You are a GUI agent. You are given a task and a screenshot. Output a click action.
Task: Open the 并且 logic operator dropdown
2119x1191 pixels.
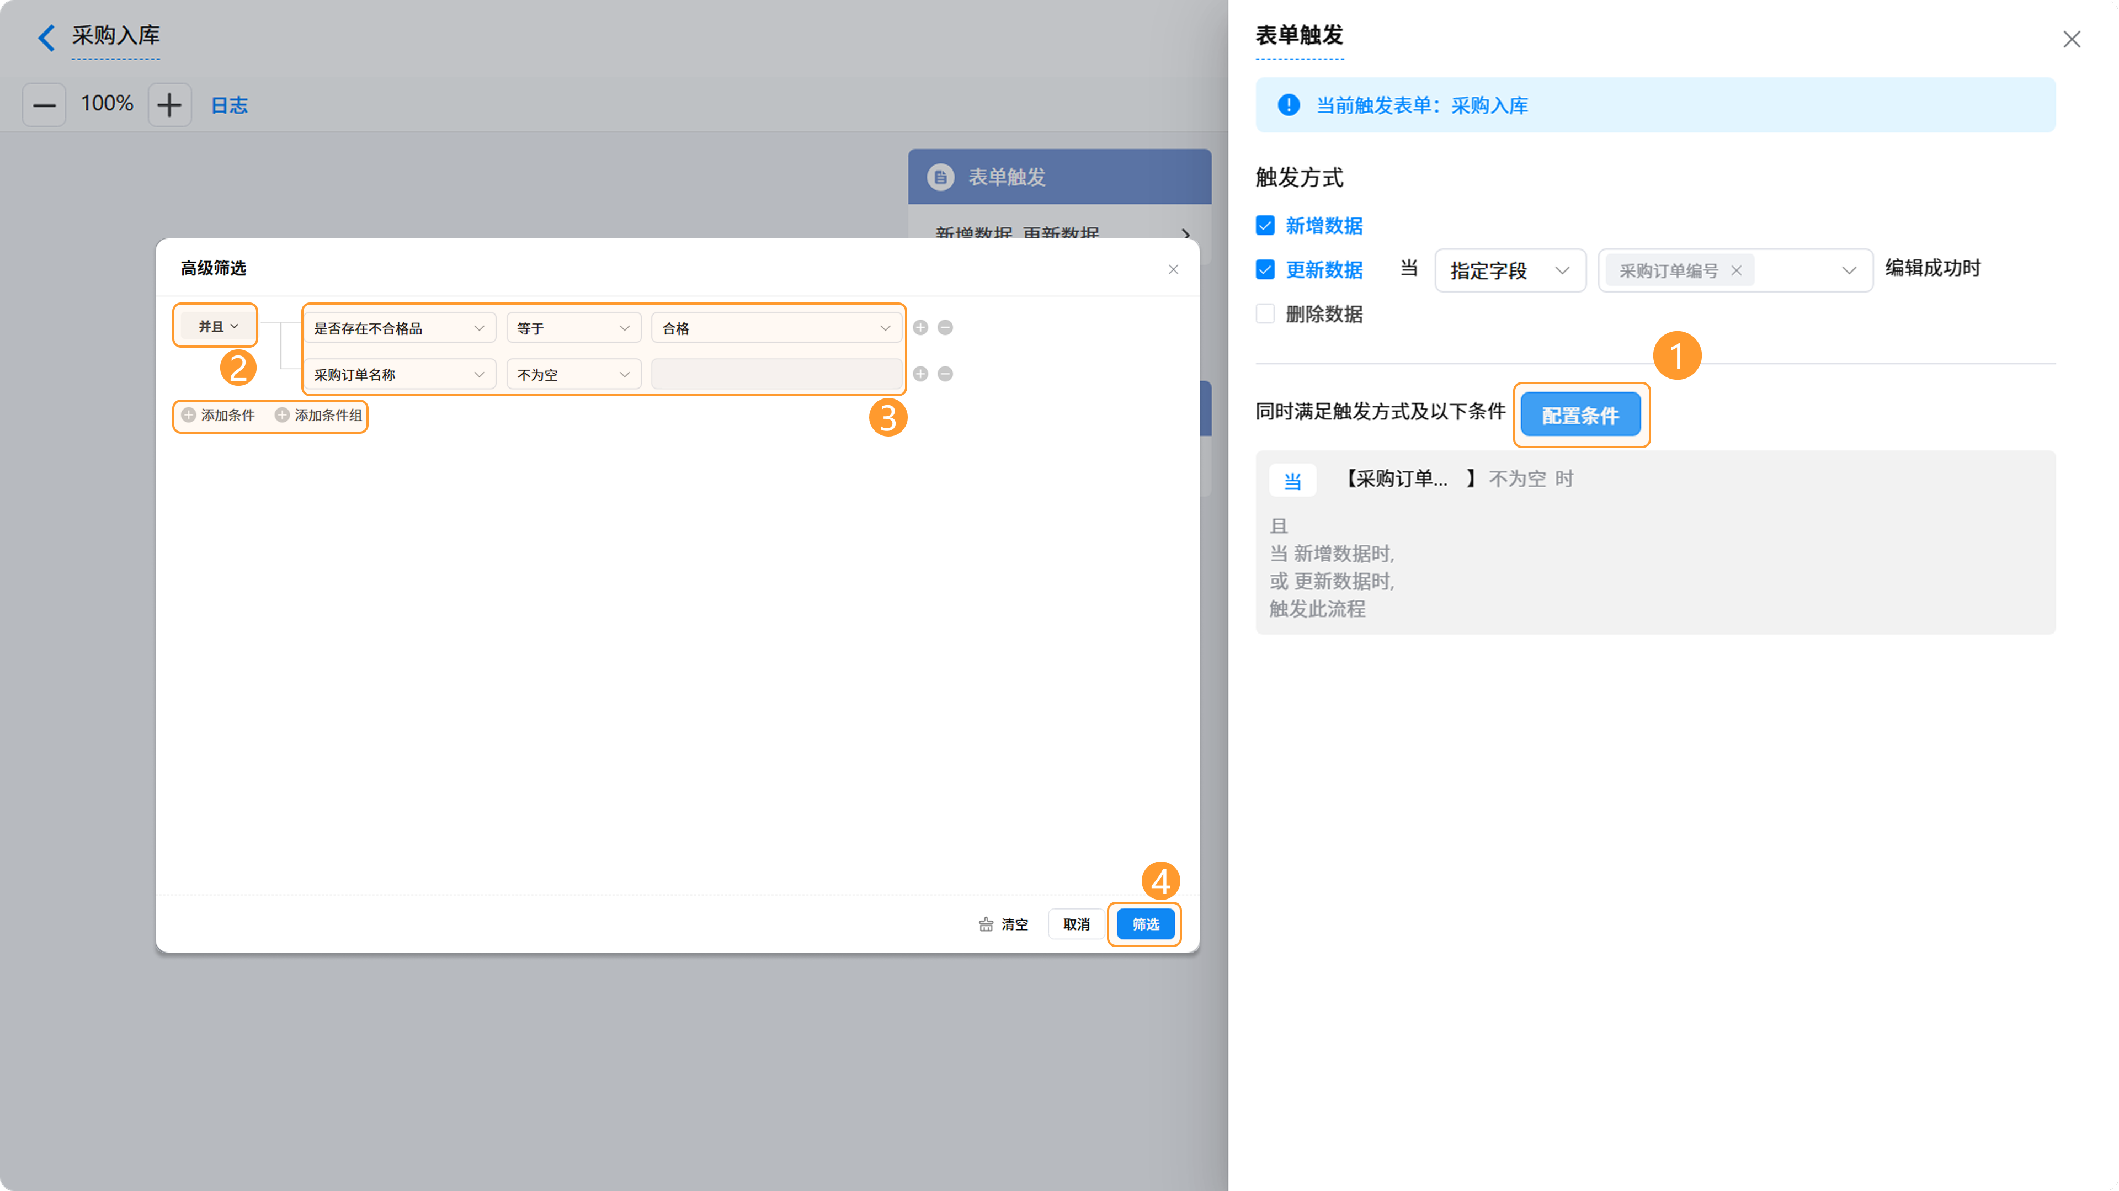coord(218,327)
